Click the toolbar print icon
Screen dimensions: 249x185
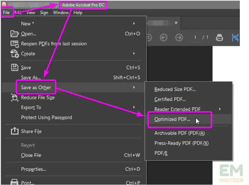tap(219, 38)
